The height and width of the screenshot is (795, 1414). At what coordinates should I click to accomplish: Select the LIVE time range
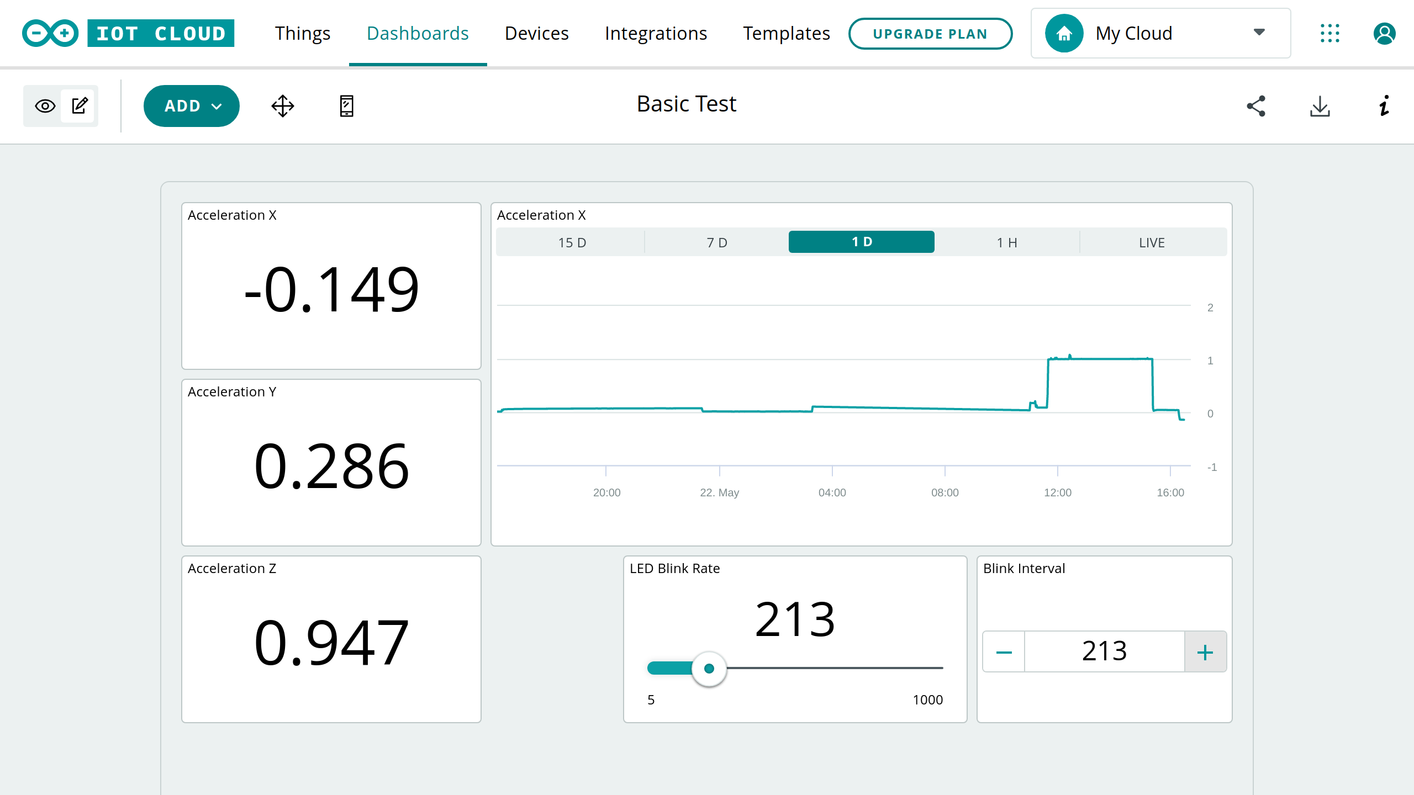[1152, 242]
